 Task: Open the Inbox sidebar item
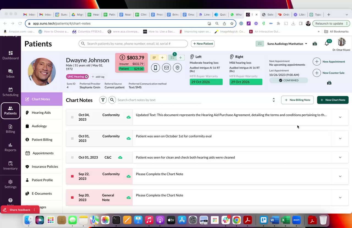[x=10, y=74]
